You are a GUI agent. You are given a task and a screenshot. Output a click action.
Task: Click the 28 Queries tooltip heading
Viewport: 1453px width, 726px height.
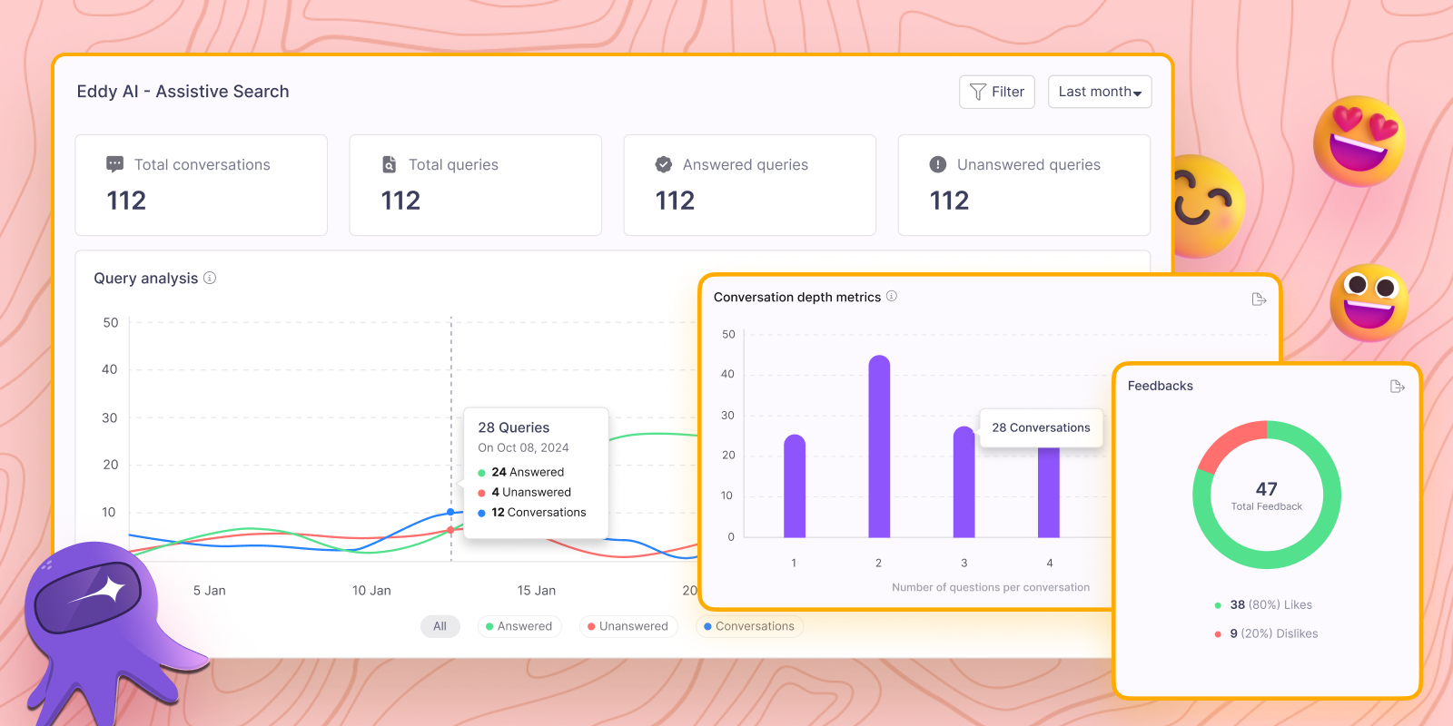pos(514,427)
